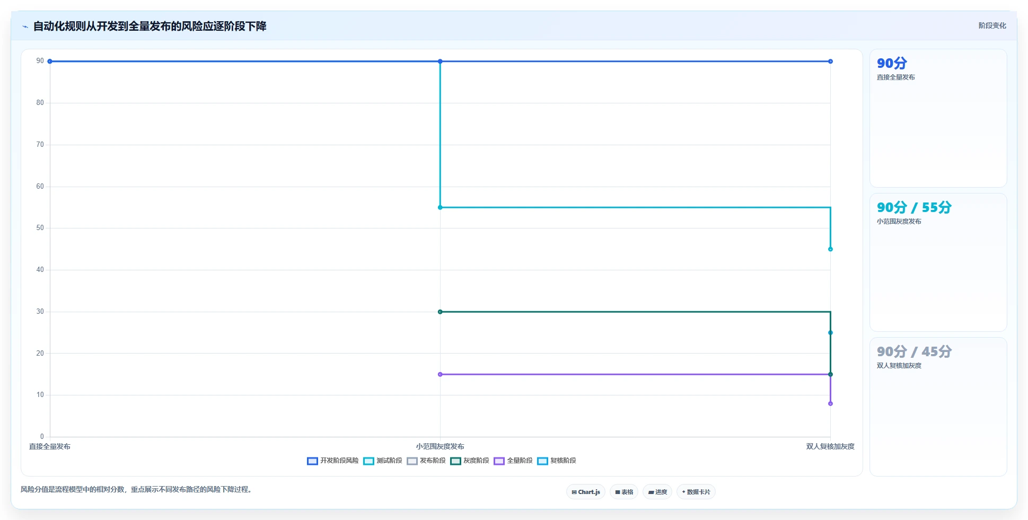Click the 数据卡片 chip
Viewport: 1028px width, 520px height.
tap(696, 492)
